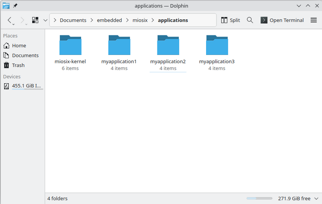This screenshot has width=322, height=204.
Task: Click '4 items' under myapplication1
Action: tap(119, 68)
